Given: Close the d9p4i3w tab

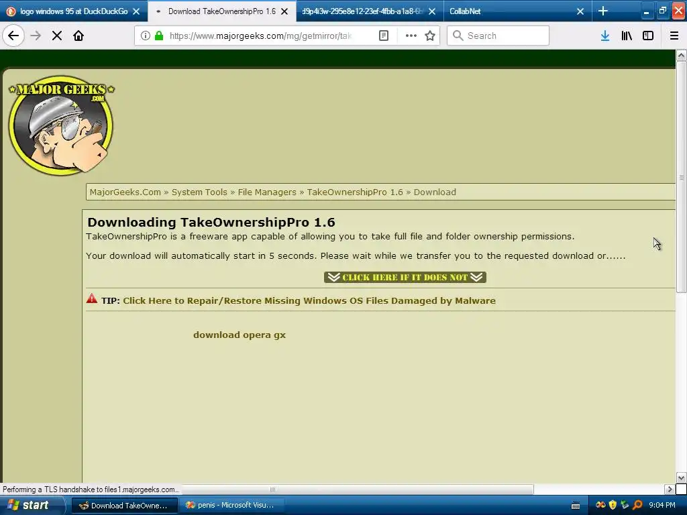Looking at the screenshot, I should point(432,11).
